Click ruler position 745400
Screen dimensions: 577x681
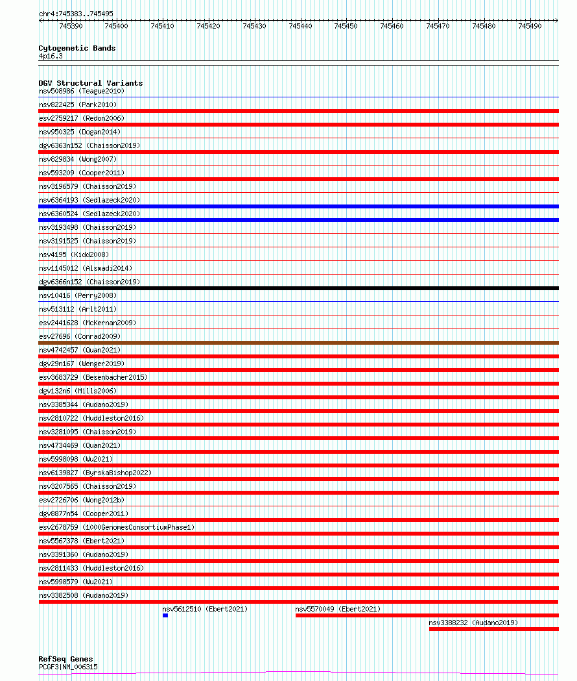116,26
